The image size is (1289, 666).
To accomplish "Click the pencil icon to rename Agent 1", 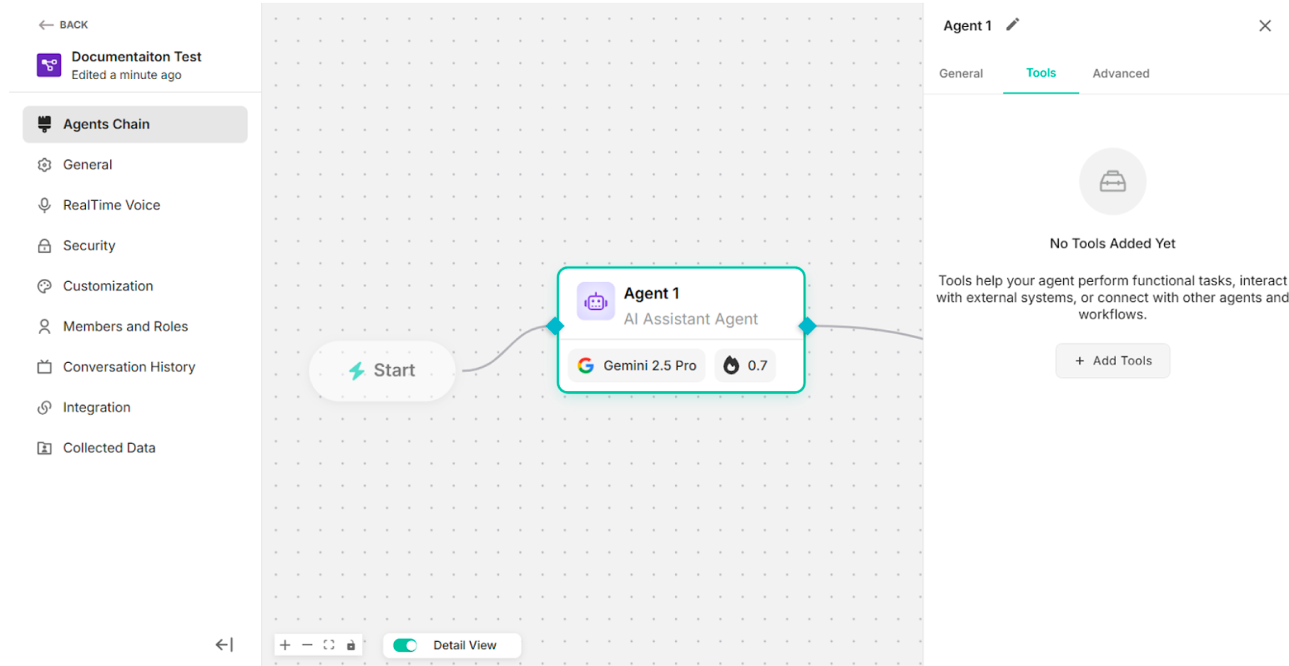I will click(x=1012, y=24).
